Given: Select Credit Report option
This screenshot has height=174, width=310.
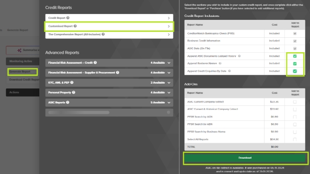Looking at the screenshot, I should coord(109,18).
